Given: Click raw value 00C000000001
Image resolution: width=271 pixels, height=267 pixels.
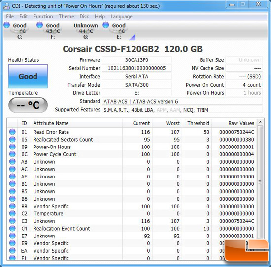Looking at the screenshot, I should tap(237, 147).
